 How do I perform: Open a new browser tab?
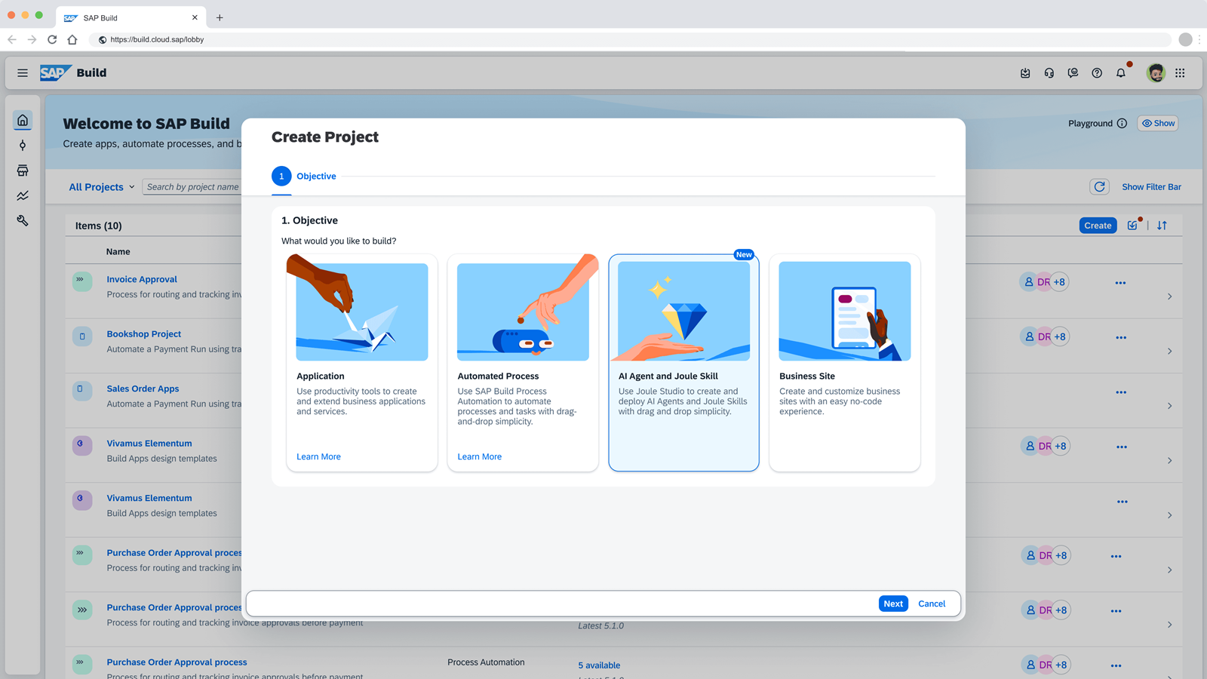point(220,17)
